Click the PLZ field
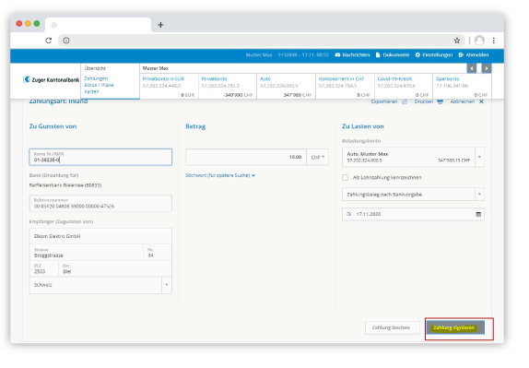 click(x=44, y=268)
